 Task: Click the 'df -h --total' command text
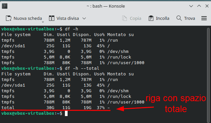pyautogui.click(x=82, y=68)
